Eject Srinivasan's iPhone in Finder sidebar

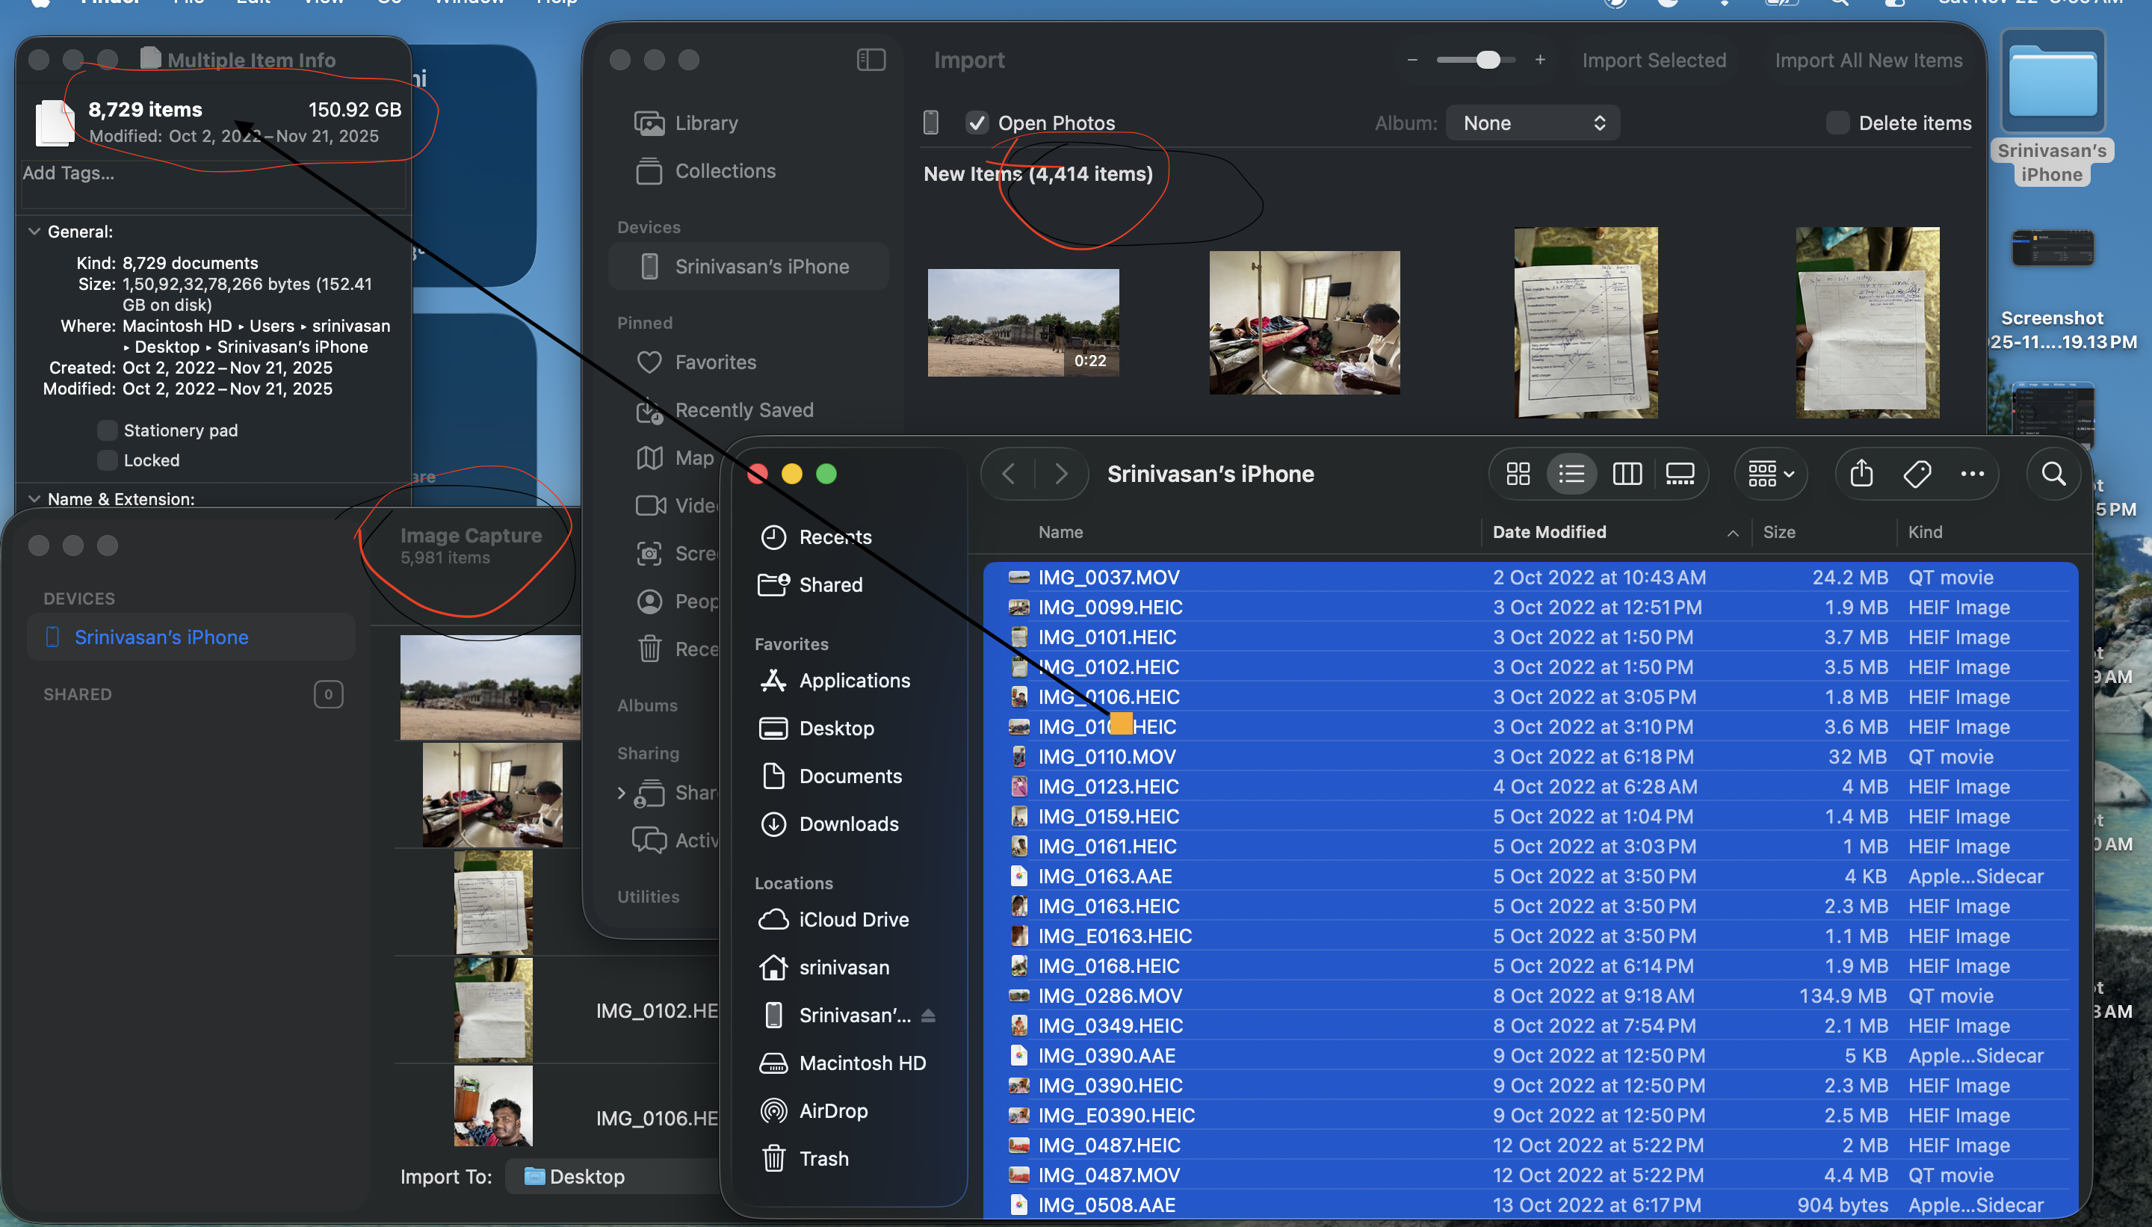click(928, 1016)
